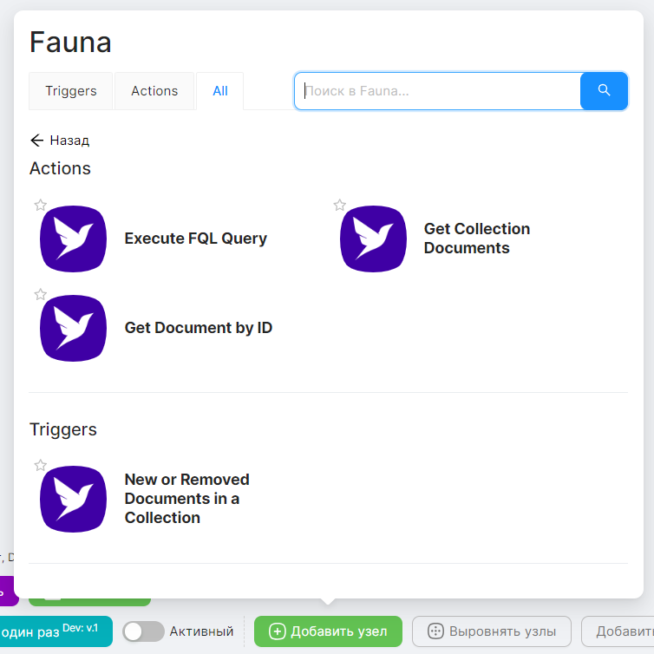This screenshot has width=654, height=654.
Task: Focus the Поиск в Fauna search field
Action: click(438, 90)
